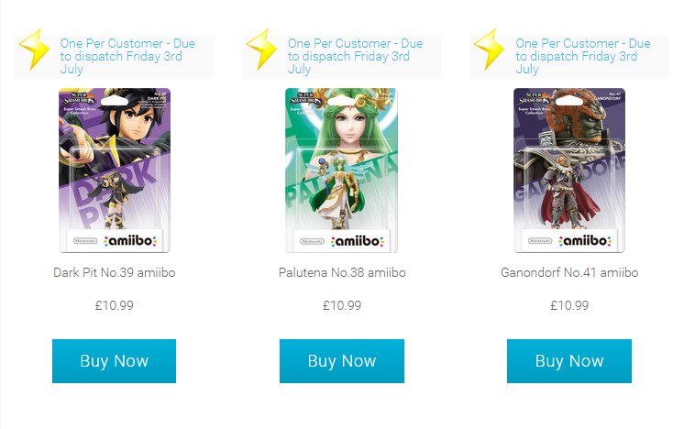Image resolution: width=684 pixels, height=429 pixels.
Task: Open the Palutena No.38 amiibo title
Action: 342,272
